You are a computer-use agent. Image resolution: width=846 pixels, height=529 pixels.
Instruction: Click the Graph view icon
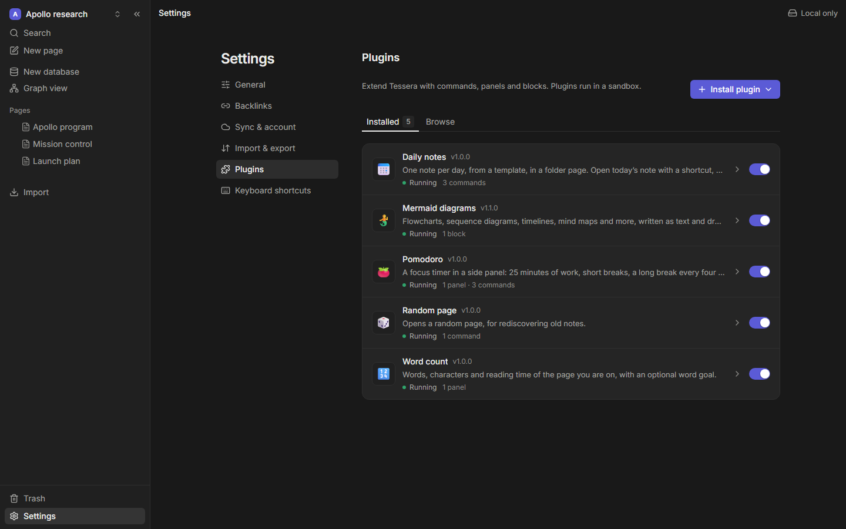(x=14, y=88)
